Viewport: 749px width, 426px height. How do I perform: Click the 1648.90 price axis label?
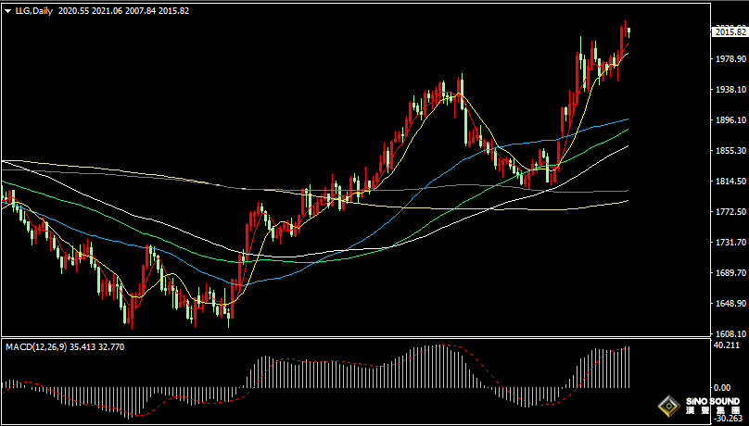[x=729, y=304]
